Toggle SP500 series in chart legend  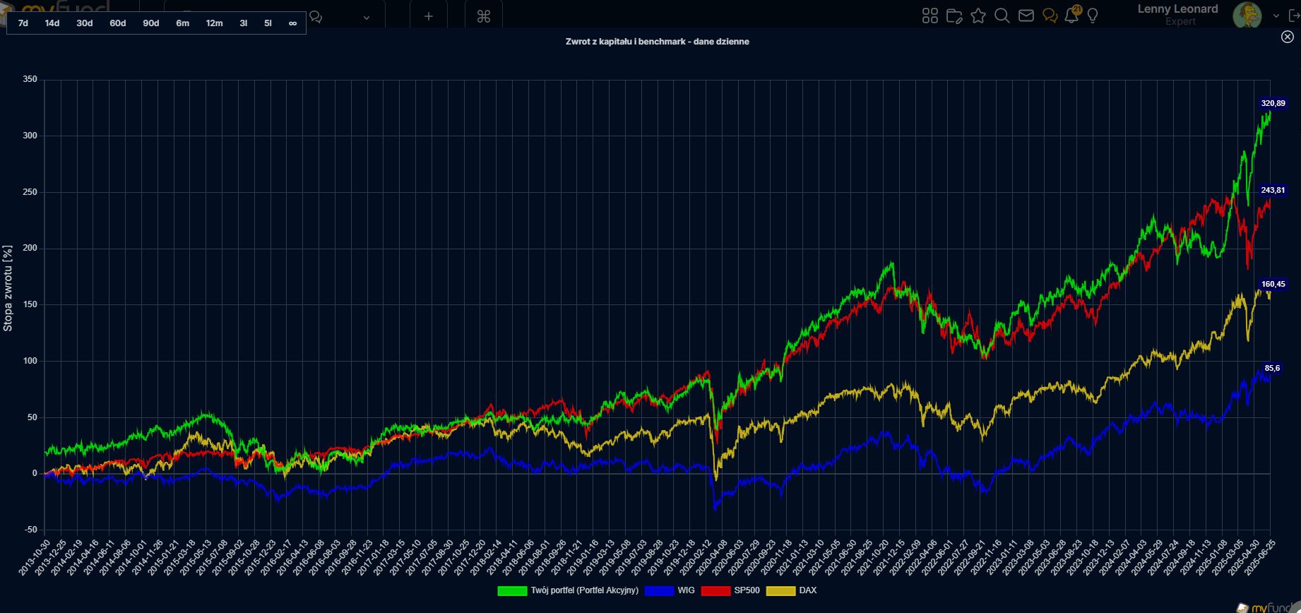(x=730, y=590)
